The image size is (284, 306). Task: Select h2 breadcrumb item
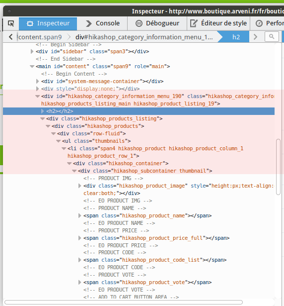[236, 37]
